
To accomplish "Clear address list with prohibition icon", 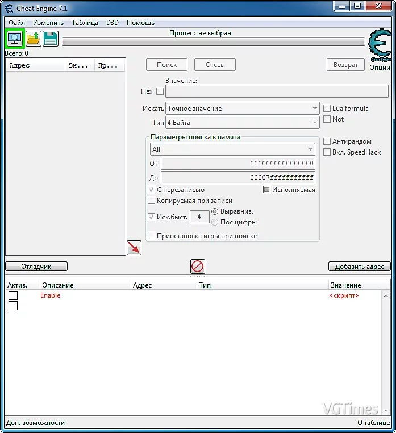I will click(198, 267).
